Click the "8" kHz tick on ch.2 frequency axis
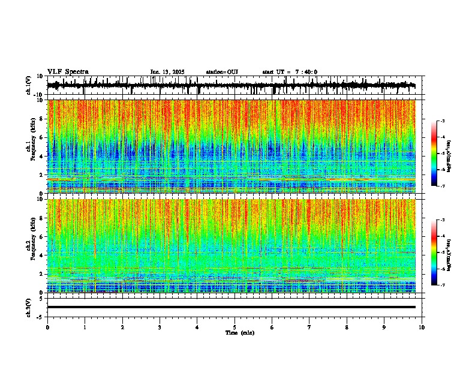The width and height of the screenshot is (475, 367). [x=42, y=218]
